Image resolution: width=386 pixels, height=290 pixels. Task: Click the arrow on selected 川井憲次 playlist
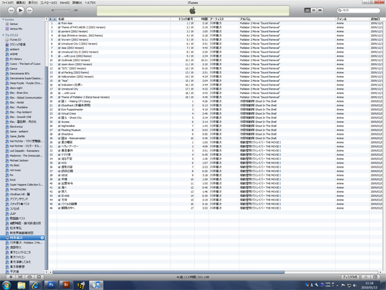point(42,238)
